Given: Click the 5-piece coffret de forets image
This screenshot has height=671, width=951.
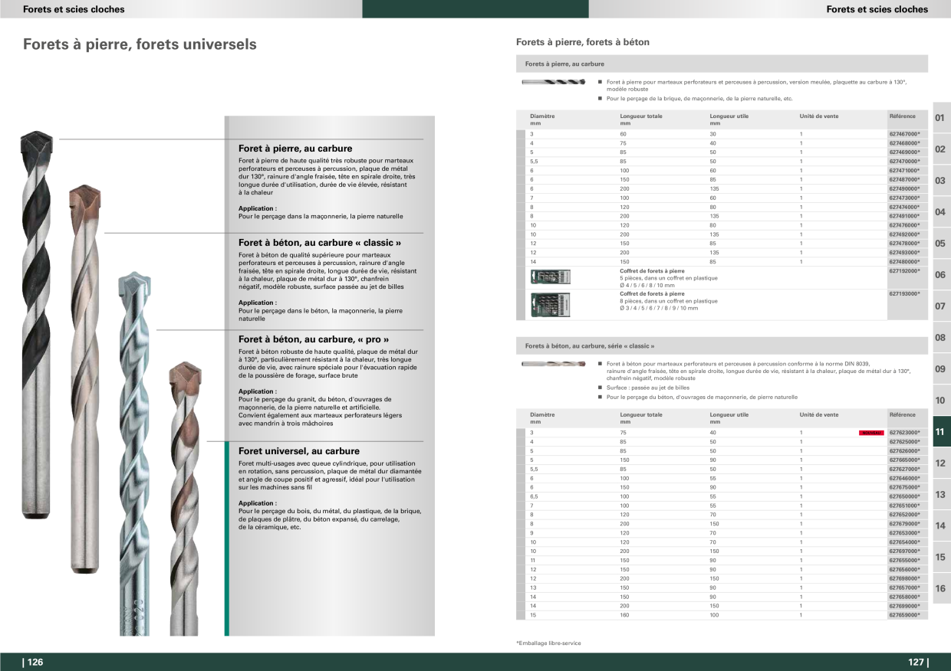Looking at the screenshot, I should [551, 277].
